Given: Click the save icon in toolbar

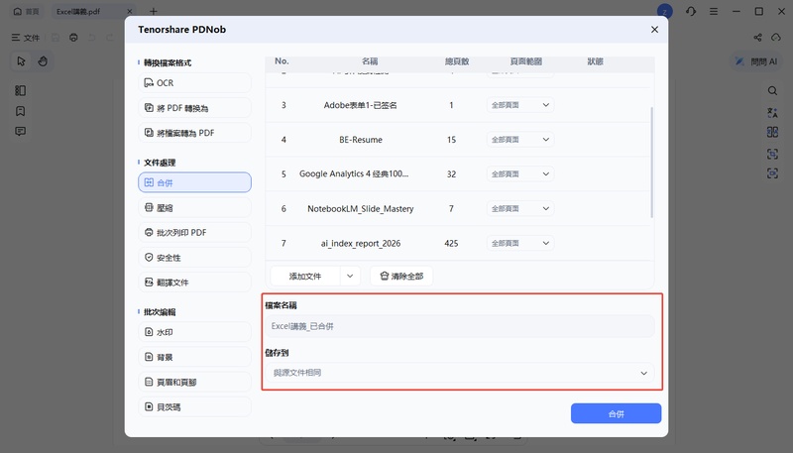Looking at the screenshot, I should (56, 38).
